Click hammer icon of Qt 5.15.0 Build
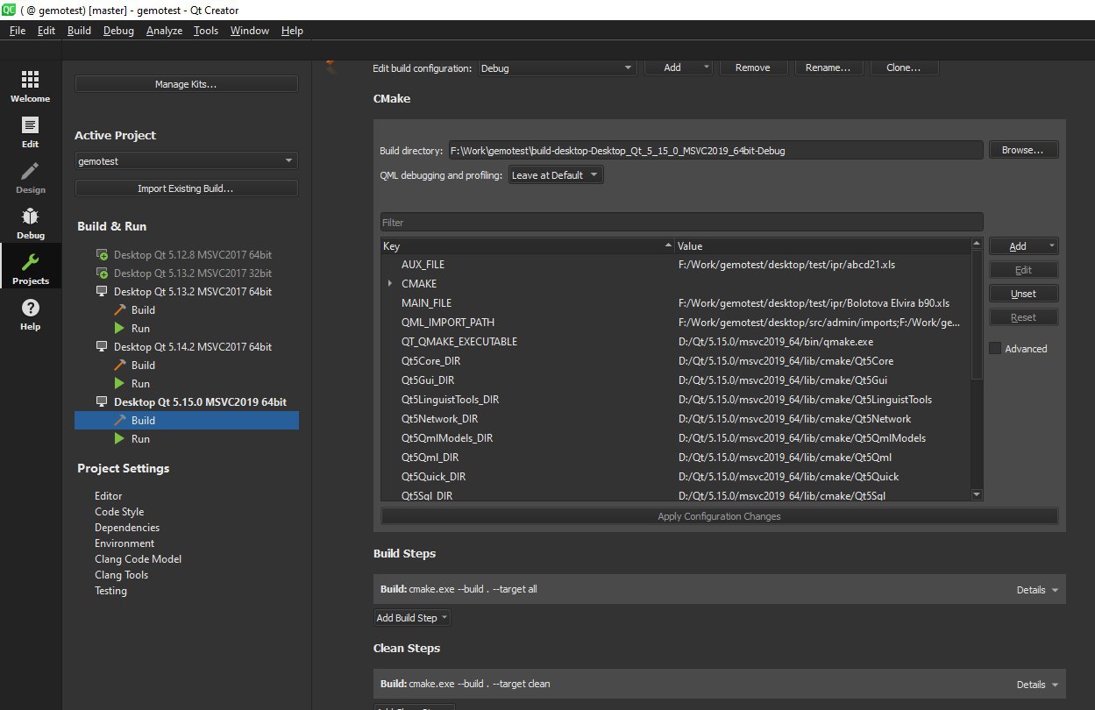1095x710 pixels. click(x=120, y=421)
